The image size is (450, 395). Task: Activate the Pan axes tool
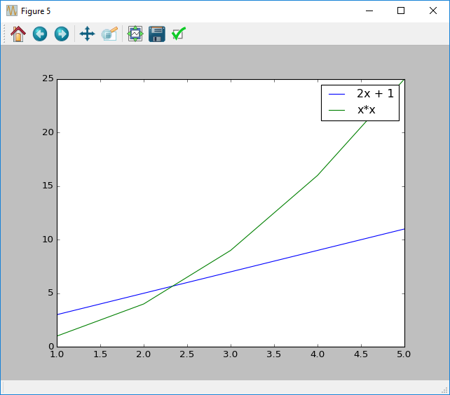pyautogui.click(x=87, y=34)
